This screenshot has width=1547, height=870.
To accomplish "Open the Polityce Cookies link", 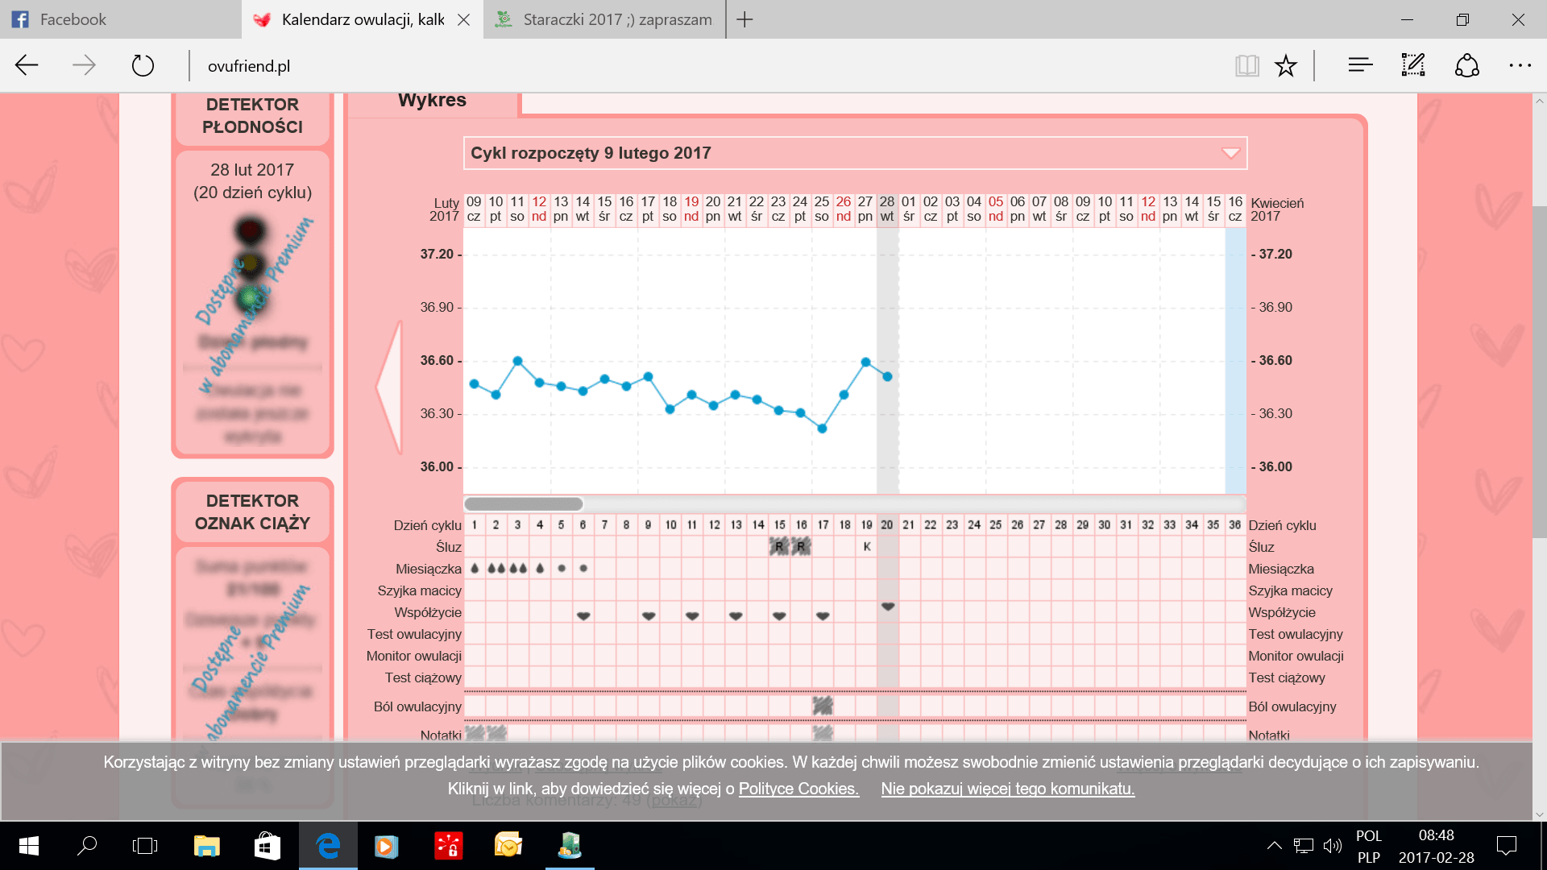I will click(x=798, y=789).
